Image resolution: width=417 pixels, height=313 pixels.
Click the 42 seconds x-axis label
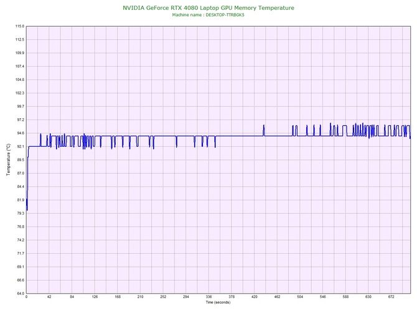point(49,297)
